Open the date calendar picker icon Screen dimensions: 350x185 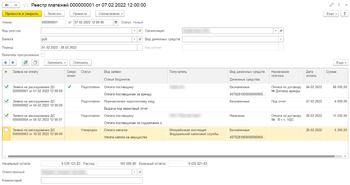pyautogui.click(x=116, y=22)
